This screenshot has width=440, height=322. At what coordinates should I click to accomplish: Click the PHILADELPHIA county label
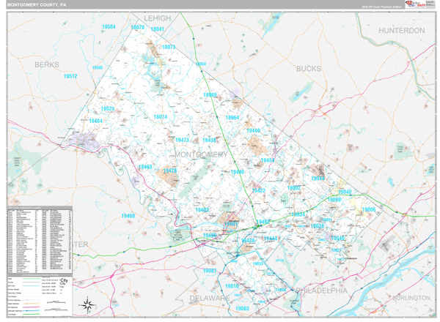(320, 291)
